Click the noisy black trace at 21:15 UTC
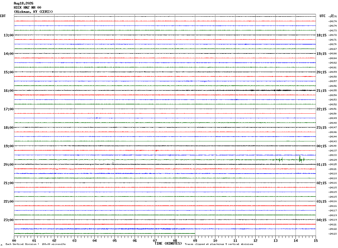 pos(165,90)
